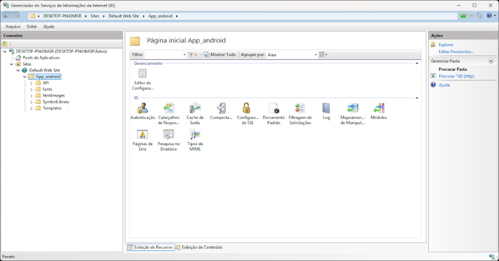Collapse the App_android tree node

pos(25,76)
